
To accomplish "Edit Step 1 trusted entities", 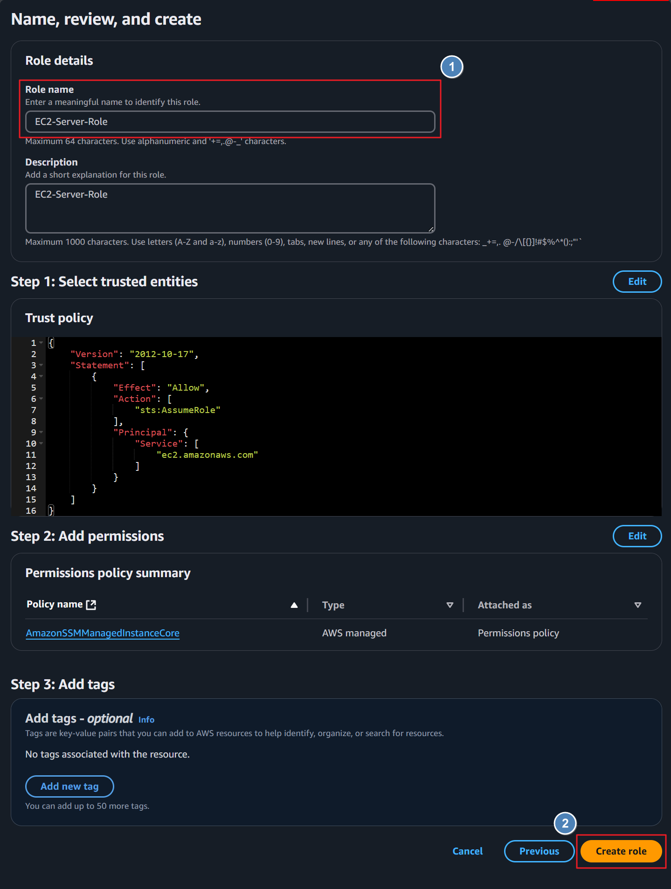I will 637,282.
